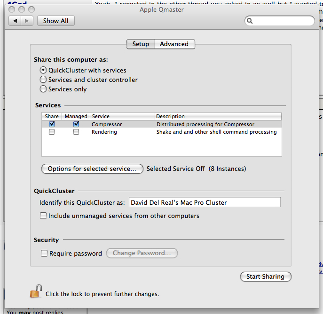The image size is (323, 314).
Task: Go back with the left arrow
Action: click(15, 21)
